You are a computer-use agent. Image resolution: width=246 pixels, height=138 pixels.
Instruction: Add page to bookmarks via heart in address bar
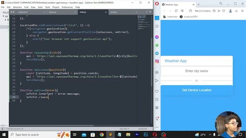(224, 11)
